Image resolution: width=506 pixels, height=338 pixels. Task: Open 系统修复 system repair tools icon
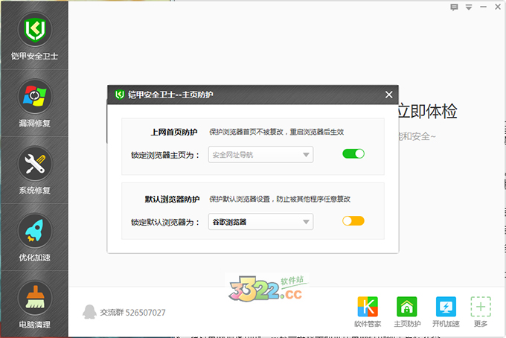coord(34,164)
